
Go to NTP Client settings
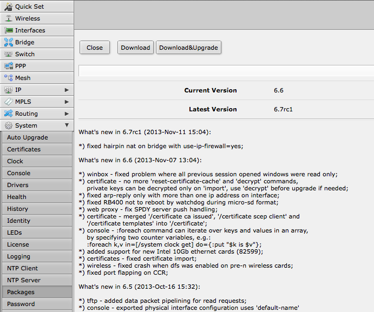pos(23,268)
